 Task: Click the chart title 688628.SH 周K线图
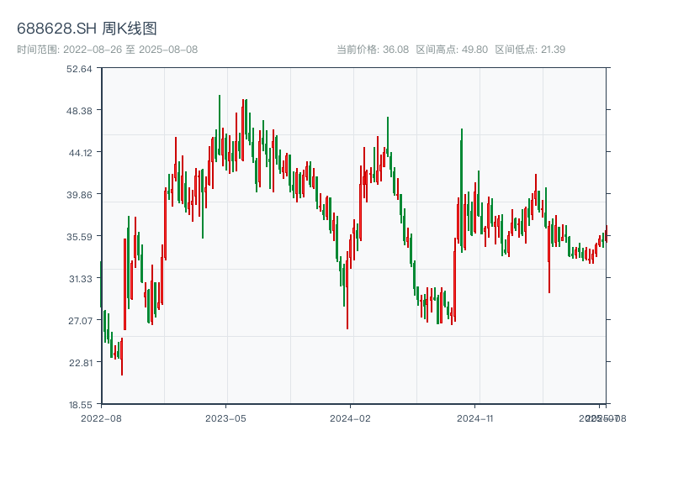[x=87, y=29]
